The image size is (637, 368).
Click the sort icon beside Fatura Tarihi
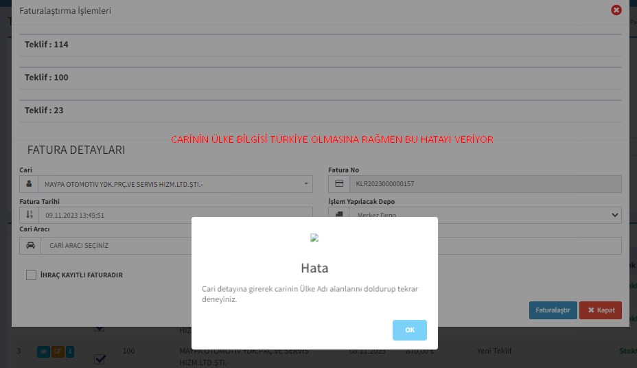coord(29,215)
